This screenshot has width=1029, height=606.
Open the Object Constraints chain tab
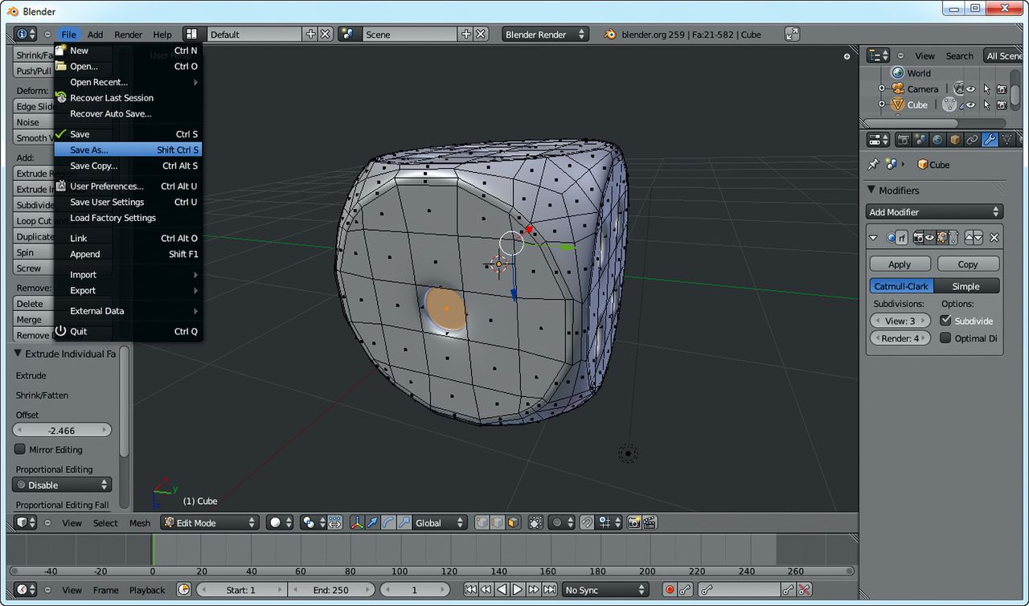point(972,140)
